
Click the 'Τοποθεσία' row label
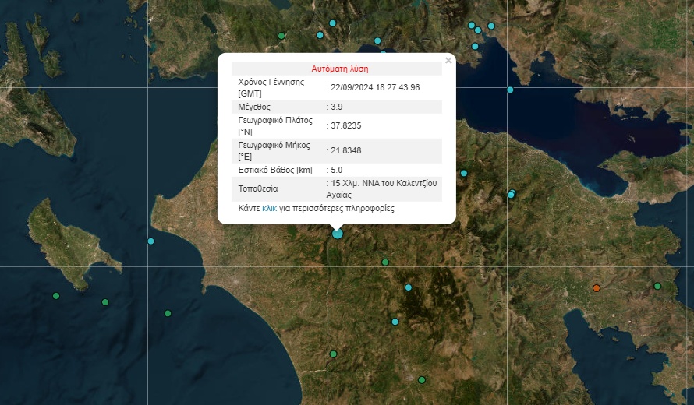pos(258,188)
